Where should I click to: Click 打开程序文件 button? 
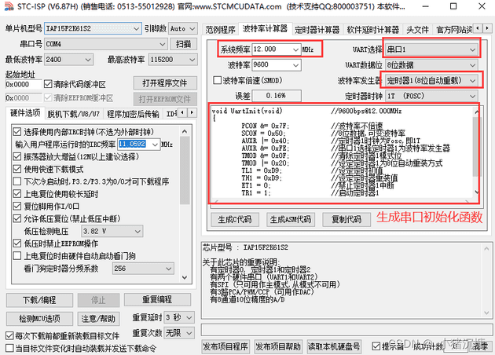click(165, 83)
